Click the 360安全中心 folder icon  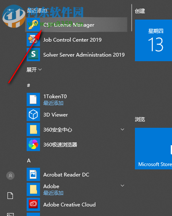33,129
